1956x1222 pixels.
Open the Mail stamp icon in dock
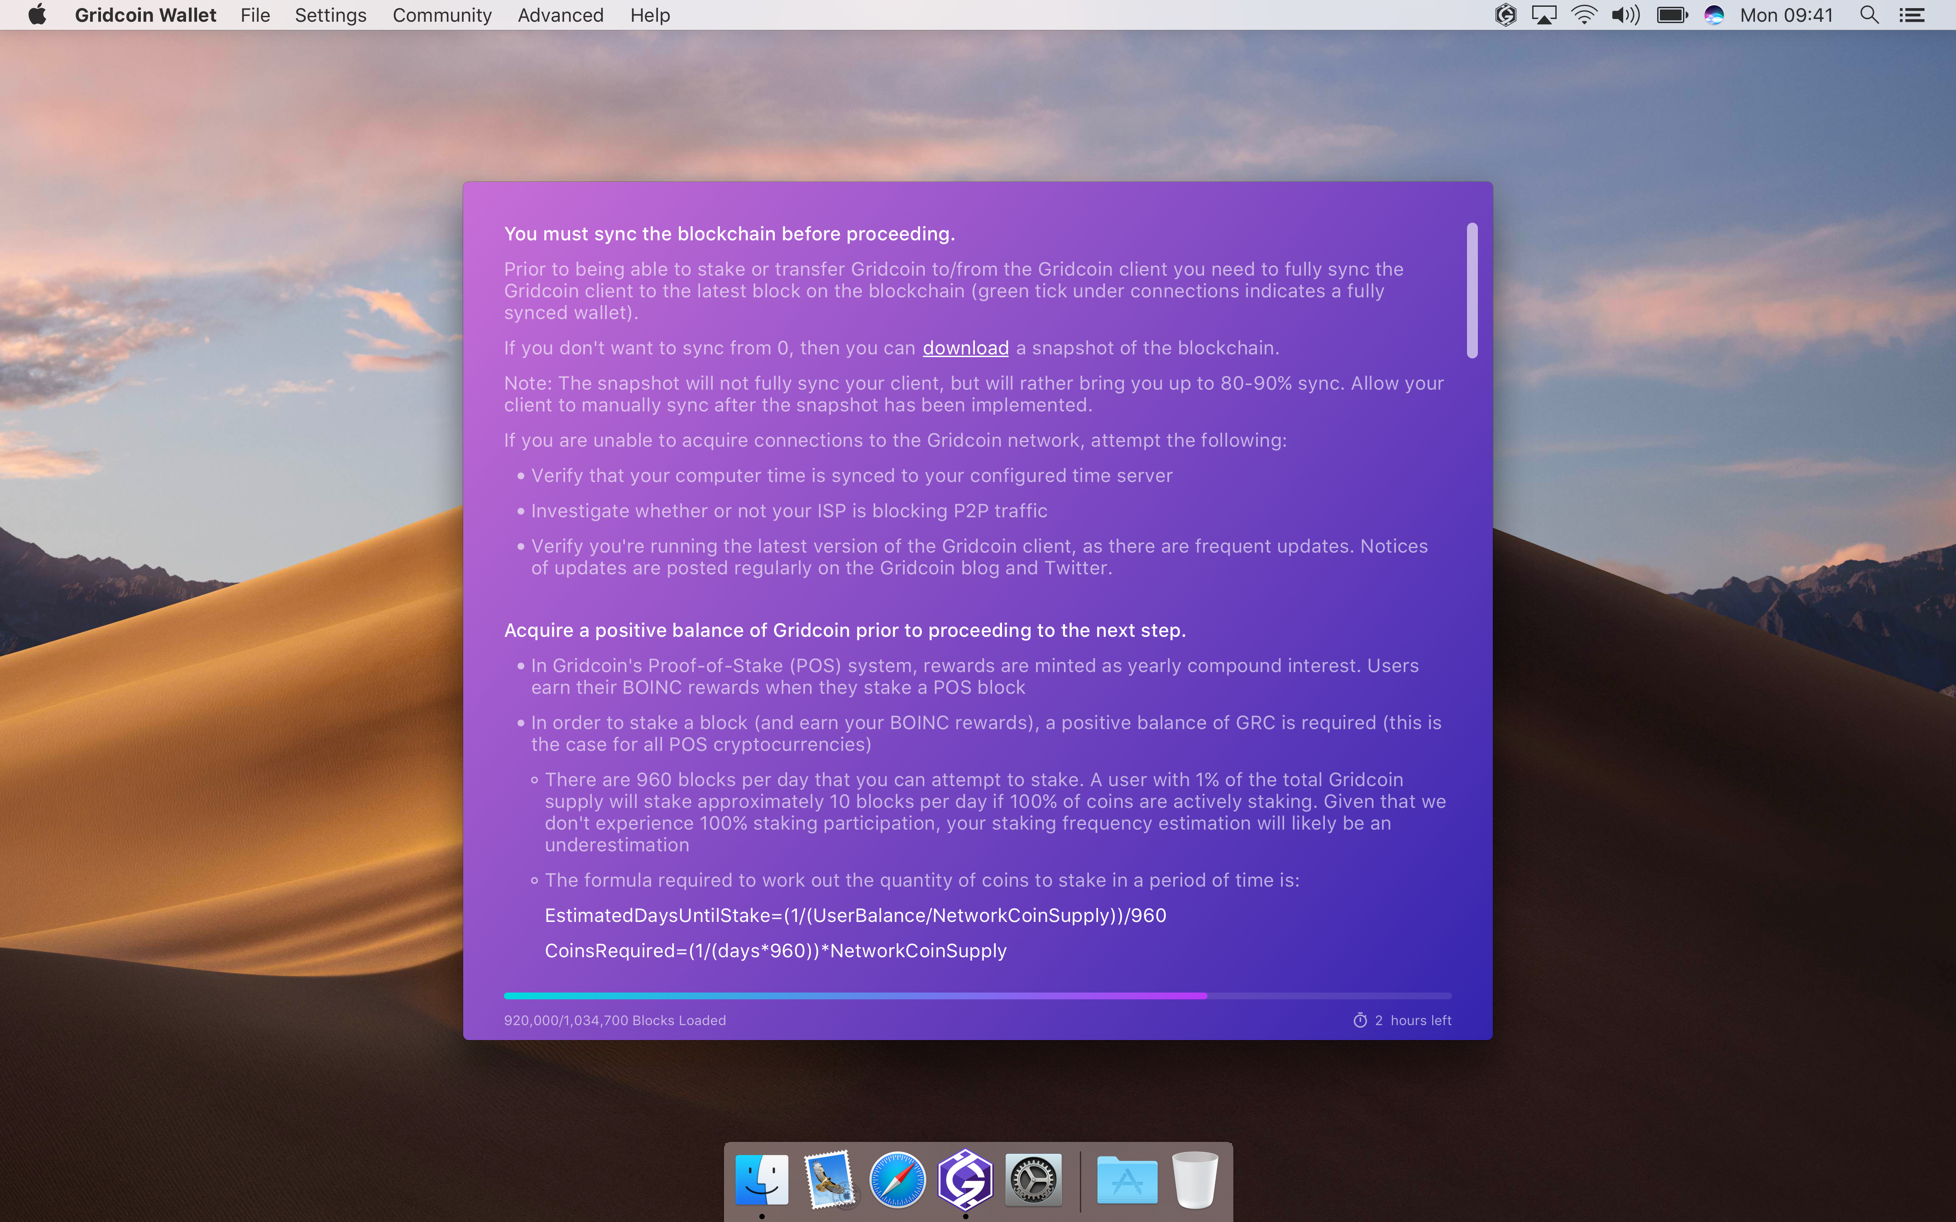tap(829, 1180)
